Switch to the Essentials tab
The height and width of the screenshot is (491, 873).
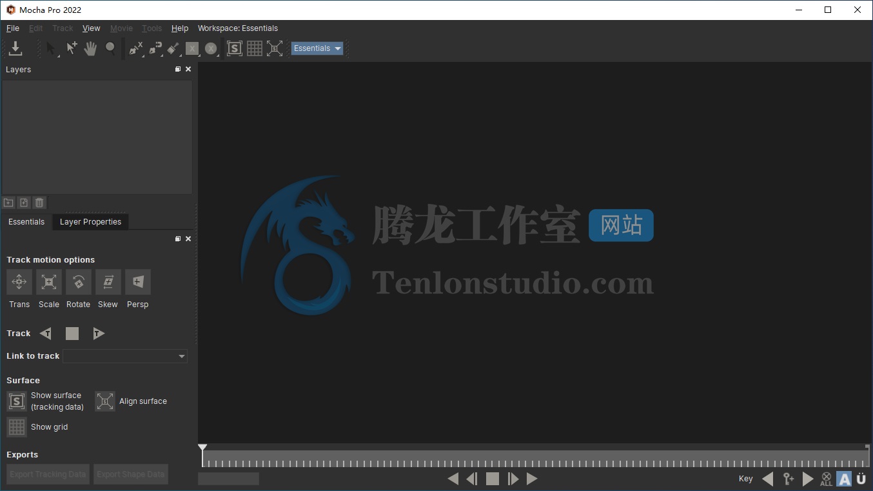click(x=26, y=221)
